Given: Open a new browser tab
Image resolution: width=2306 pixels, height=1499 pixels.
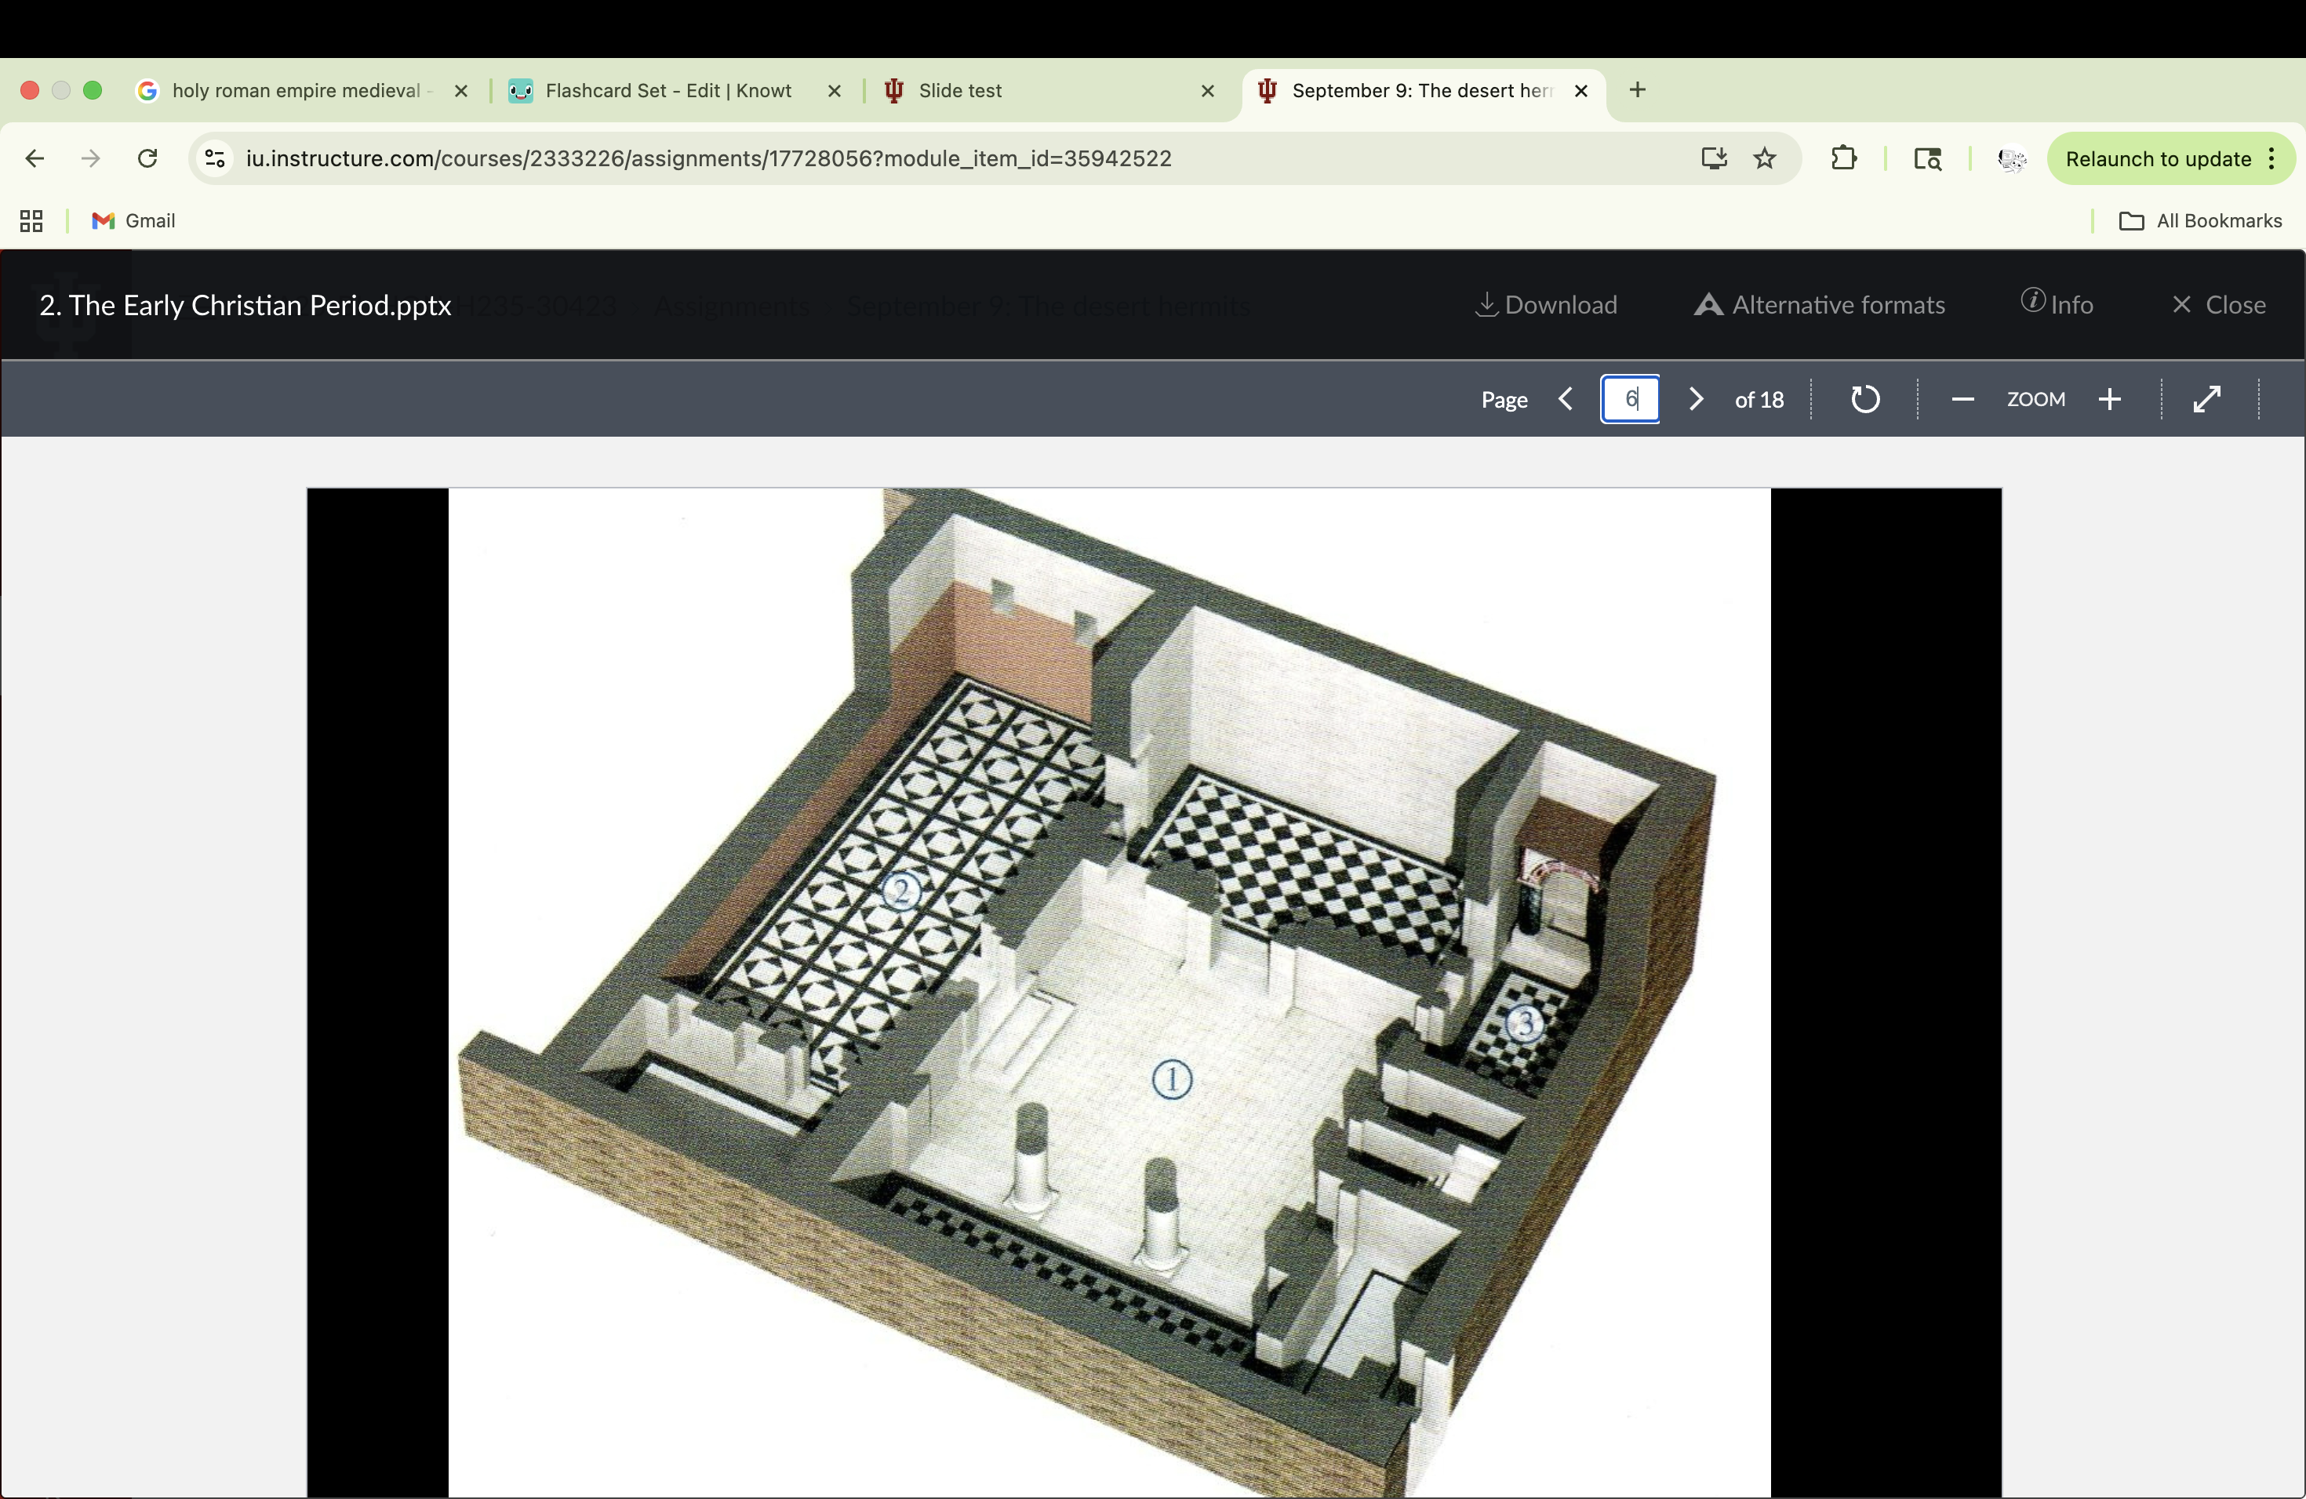Looking at the screenshot, I should (x=1638, y=90).
